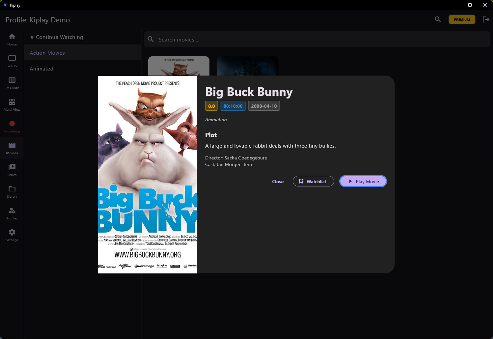Switch to Multi-View mode
Screen dimensions: 493x339
pyautogui.click(x=12, y=104)
